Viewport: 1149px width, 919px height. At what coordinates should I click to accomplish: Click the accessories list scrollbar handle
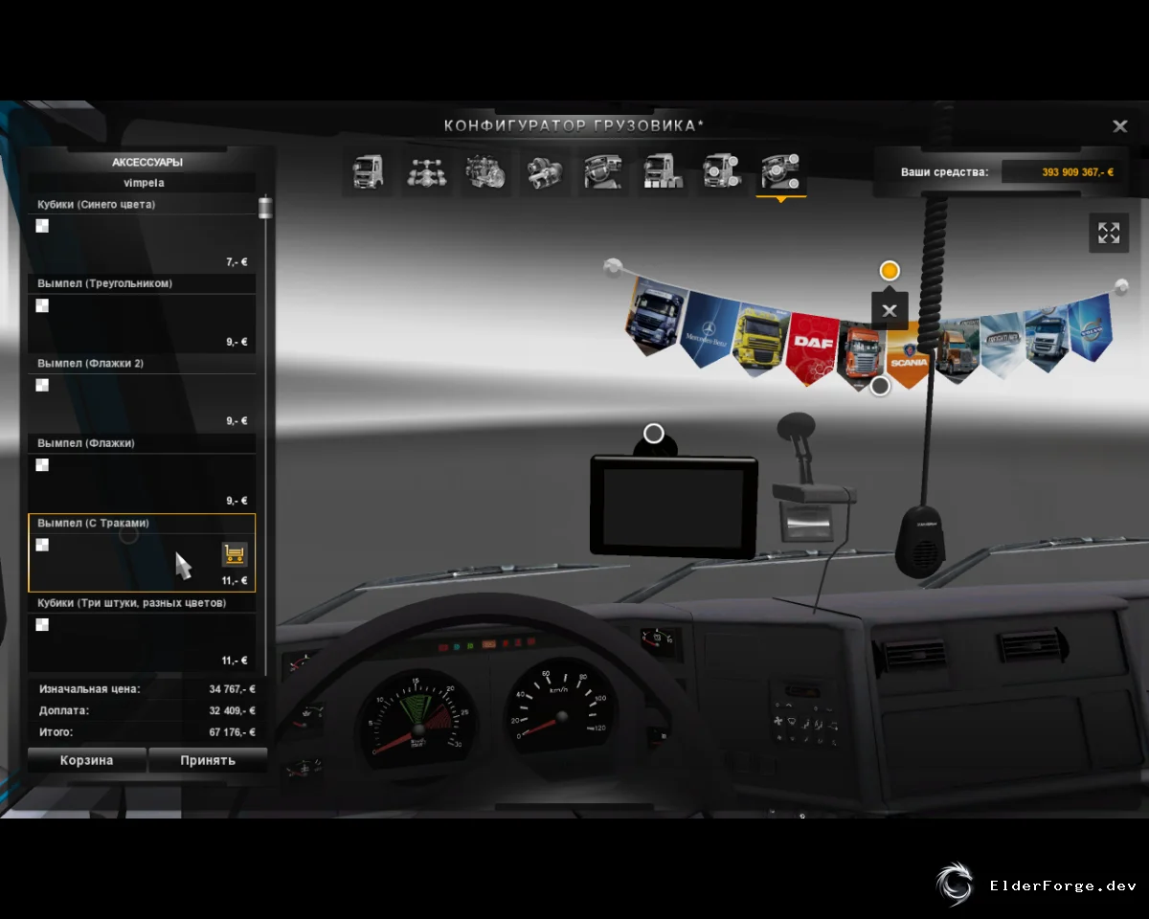tap(265, 208)
